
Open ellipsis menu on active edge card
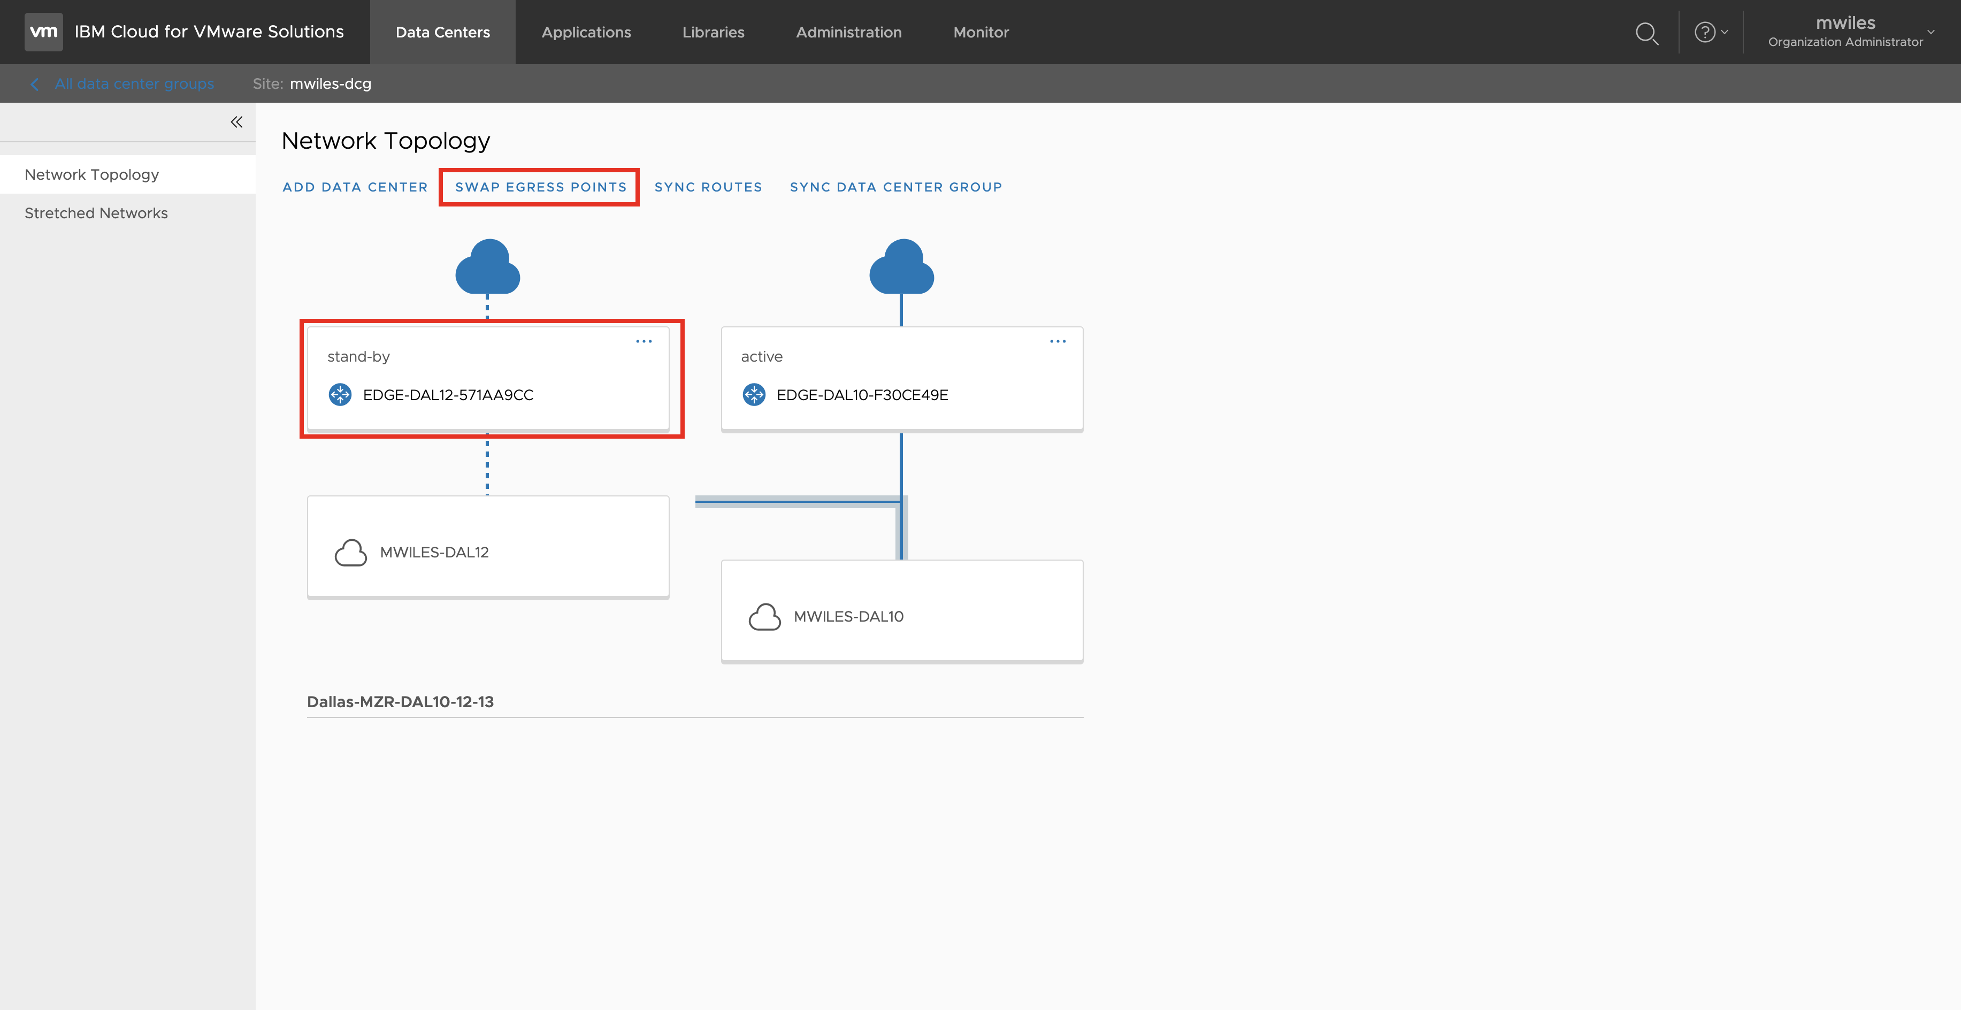[1058, 342]
